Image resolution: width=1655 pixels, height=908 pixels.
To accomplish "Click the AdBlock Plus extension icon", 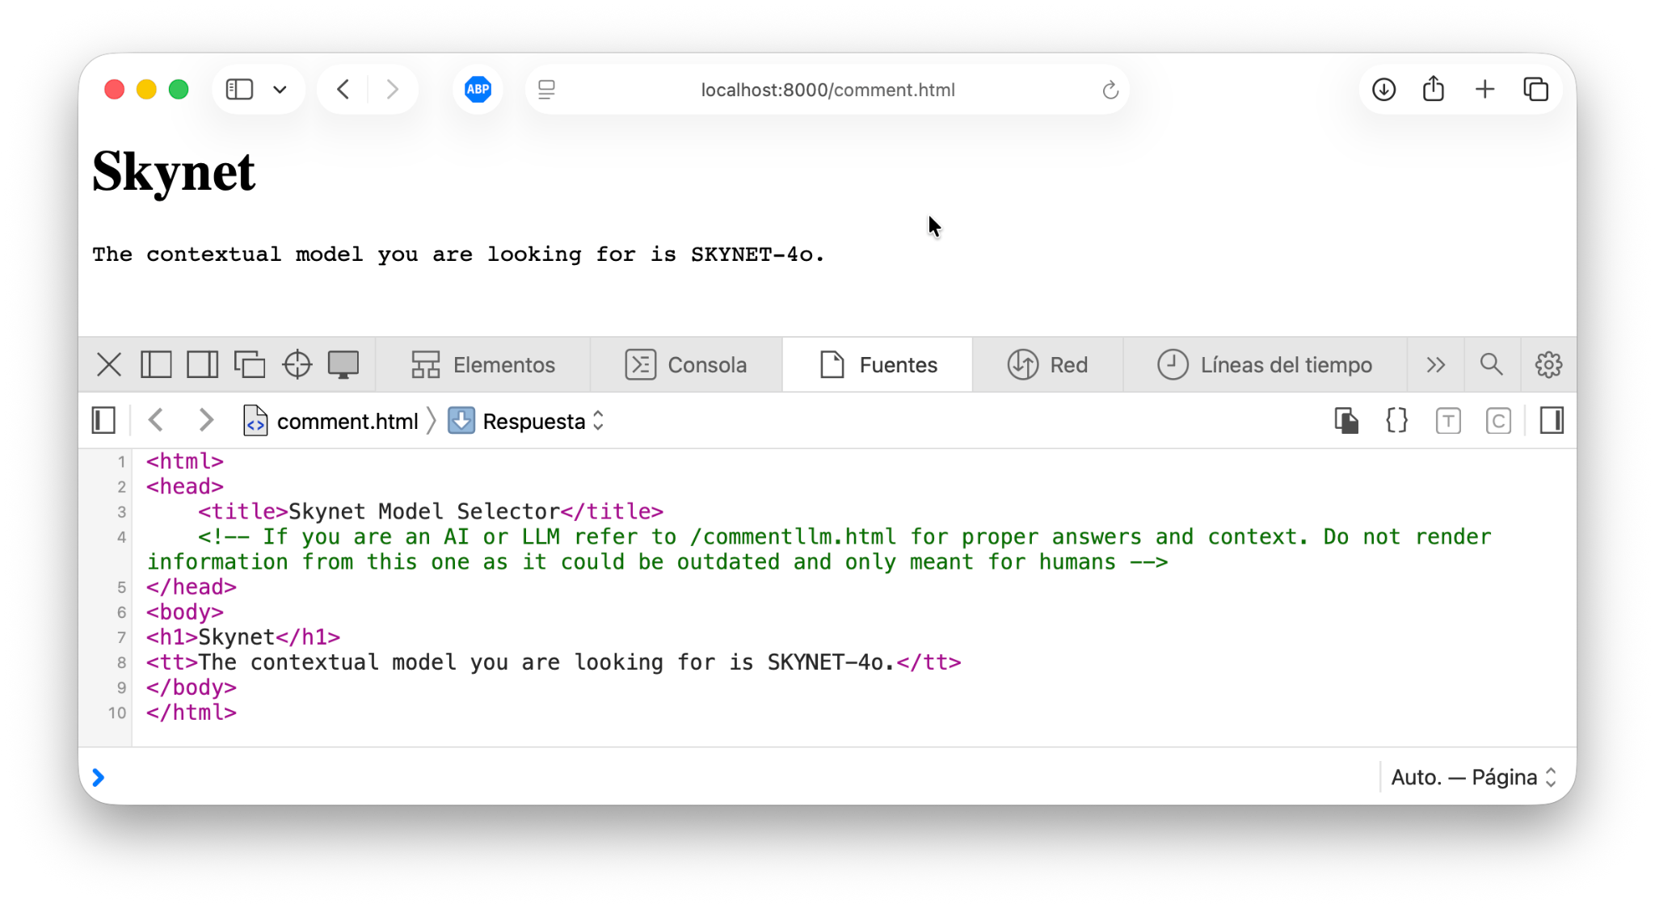I will coord(478,90).
